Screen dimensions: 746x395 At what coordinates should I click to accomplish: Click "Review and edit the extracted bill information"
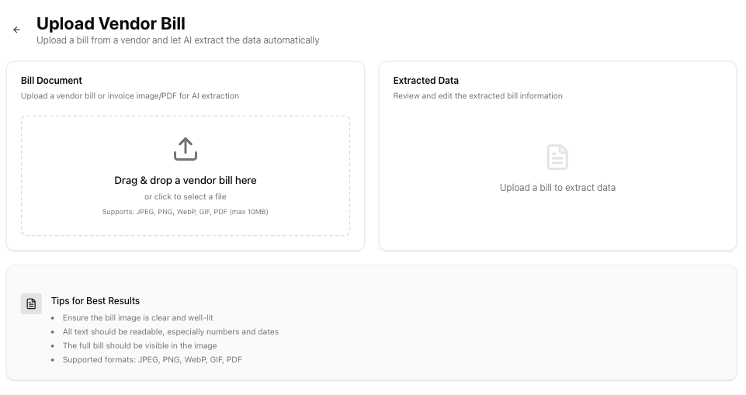(x=477, y=96)
